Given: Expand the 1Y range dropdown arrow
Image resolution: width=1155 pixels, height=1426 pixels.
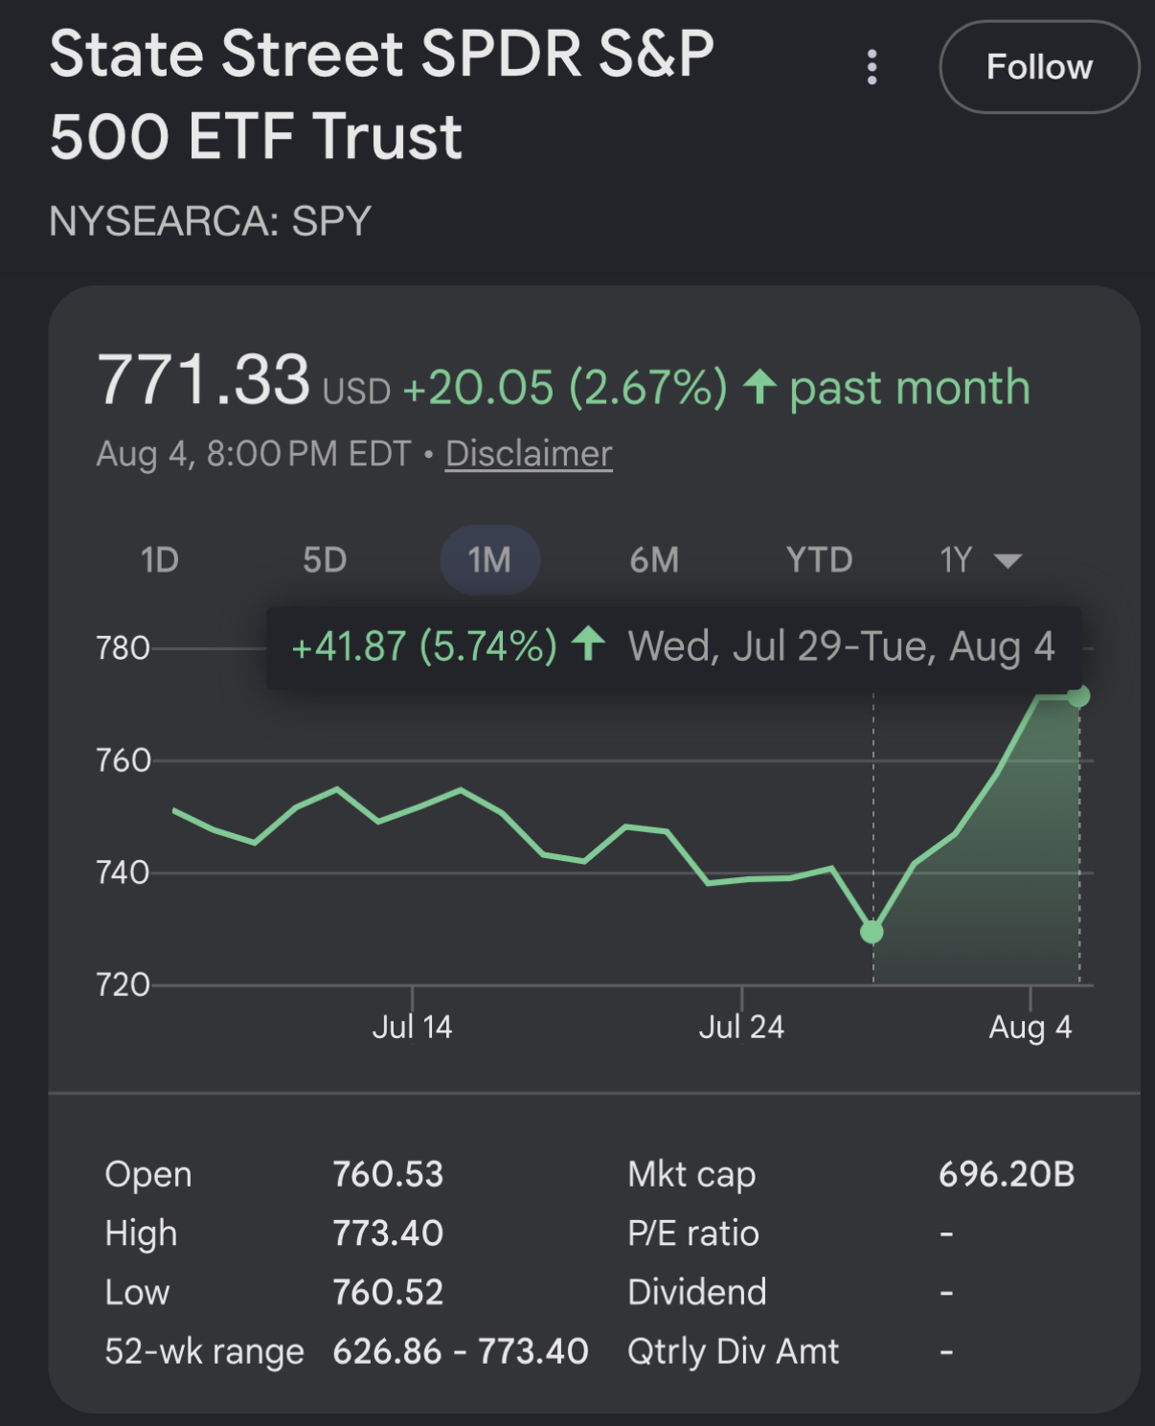Looking at the screenshot, I should coord(1008,561).
